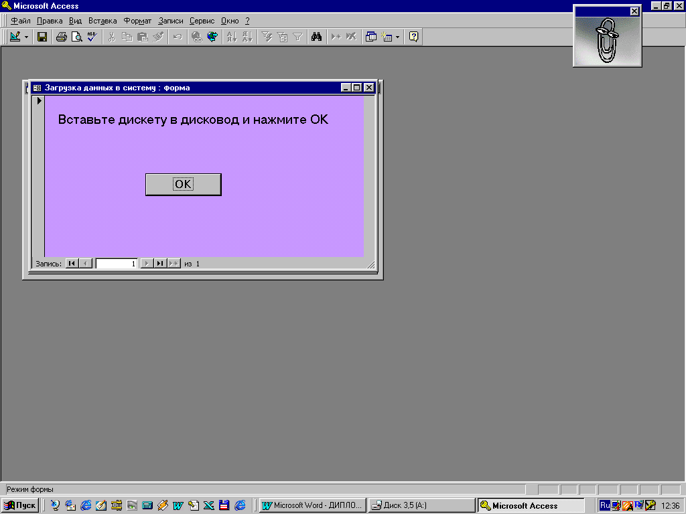Image resolution: width=686 pixels, height=514 pixels.
Task: Open the New Object dropdown arrow
Action: pyautogui.click(x=398, y=37)
